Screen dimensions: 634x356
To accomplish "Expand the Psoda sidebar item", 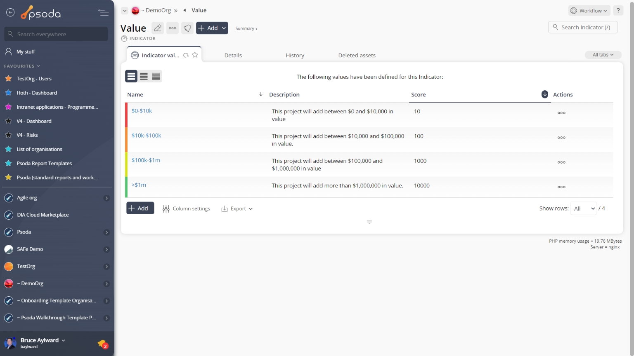I will coord(106,232).
